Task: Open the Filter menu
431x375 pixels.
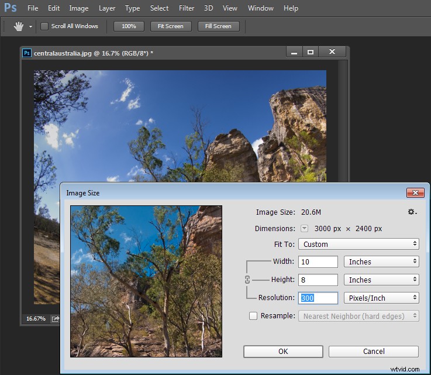Action: click(187, 8)
